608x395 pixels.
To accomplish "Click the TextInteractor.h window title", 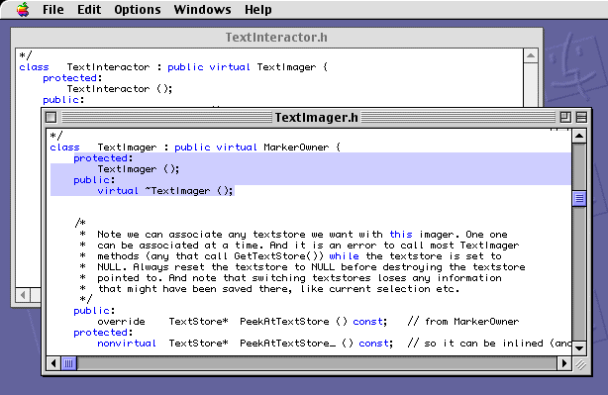I will 276,38.
